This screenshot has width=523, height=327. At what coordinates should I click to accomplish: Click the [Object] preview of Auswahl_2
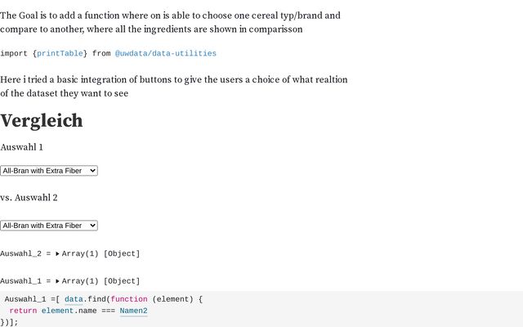(122, 254)
